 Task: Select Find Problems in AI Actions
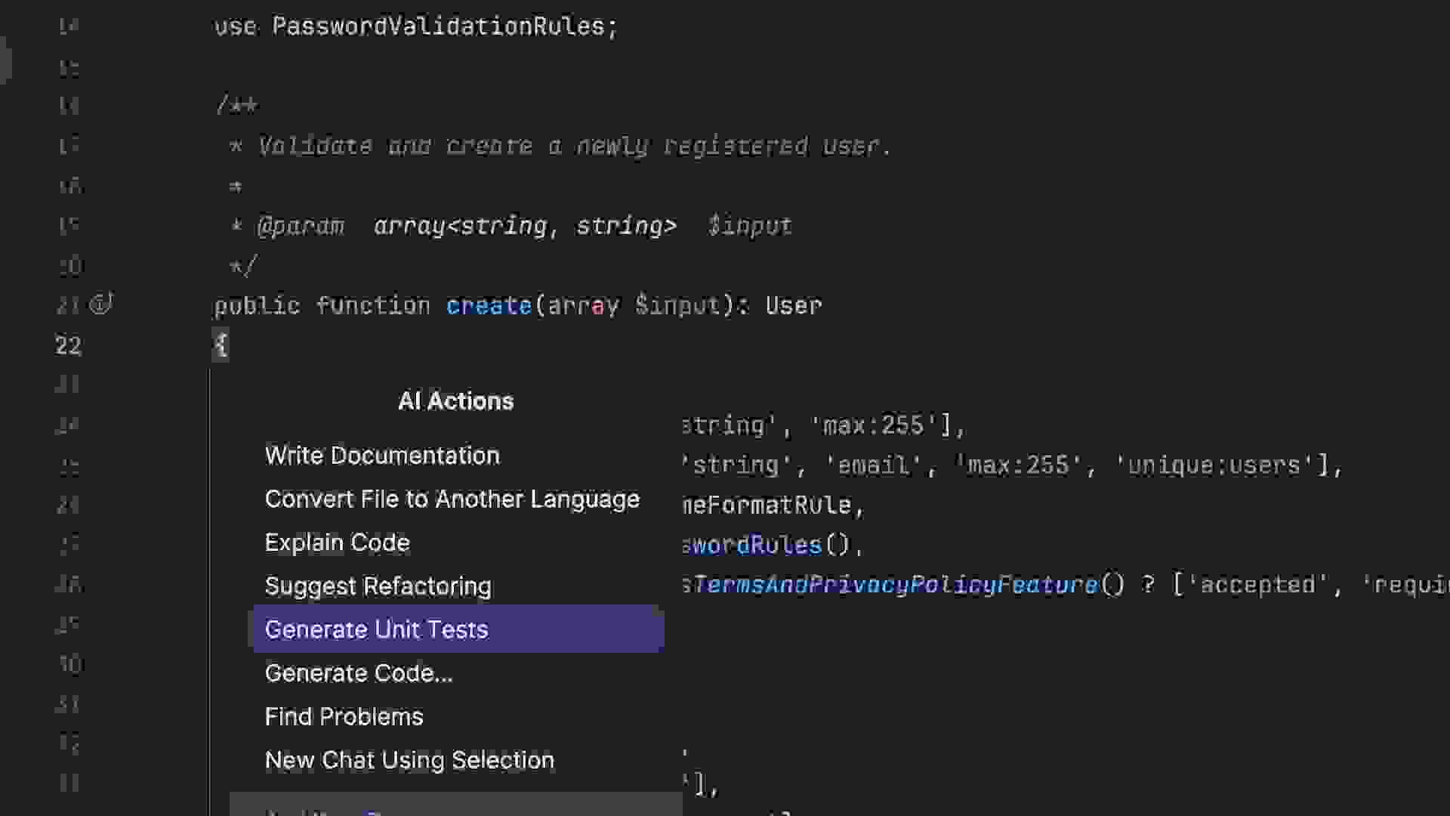pos(344,716)
